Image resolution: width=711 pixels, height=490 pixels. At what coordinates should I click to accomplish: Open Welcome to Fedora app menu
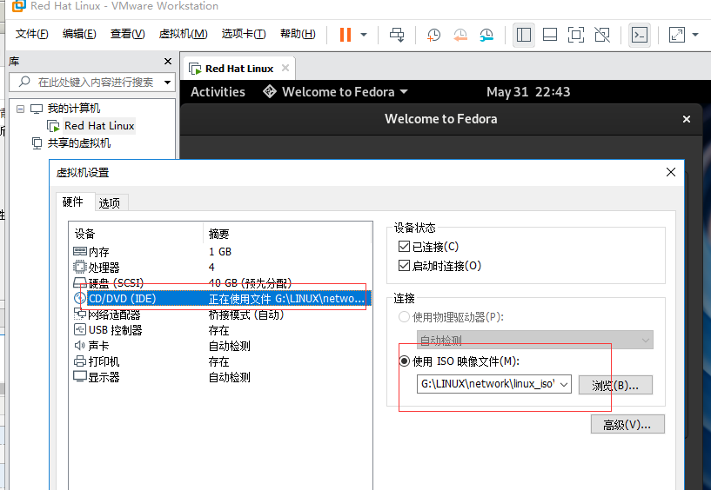(335, 92)
